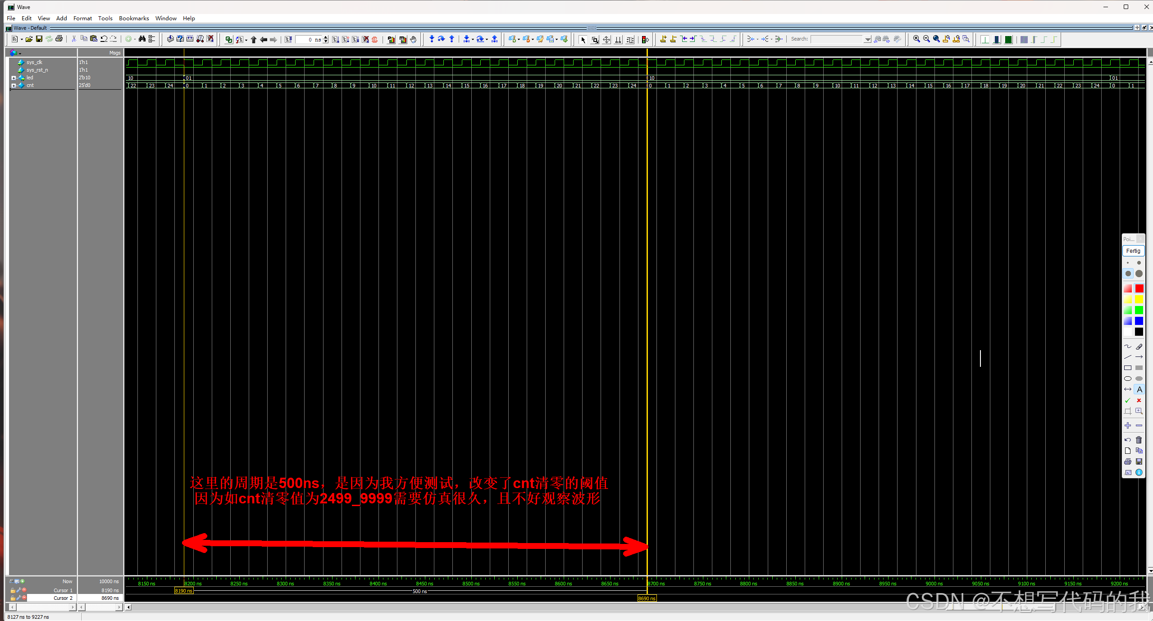Click the Fertig button
Viewport: 1153px width, 621px height.
click(x=1133, y=251)
